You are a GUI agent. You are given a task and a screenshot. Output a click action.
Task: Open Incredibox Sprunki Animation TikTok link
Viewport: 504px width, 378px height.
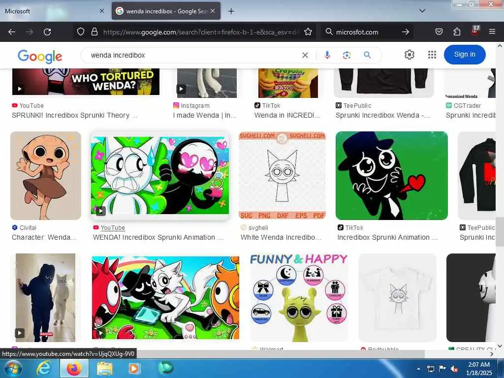[387, 238]
